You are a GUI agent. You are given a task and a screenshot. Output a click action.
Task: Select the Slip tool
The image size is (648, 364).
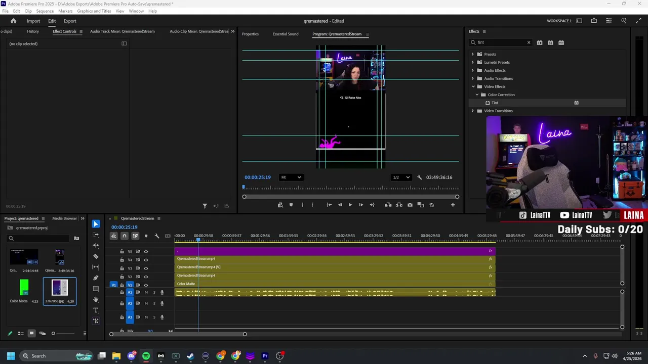pos(96,267)
